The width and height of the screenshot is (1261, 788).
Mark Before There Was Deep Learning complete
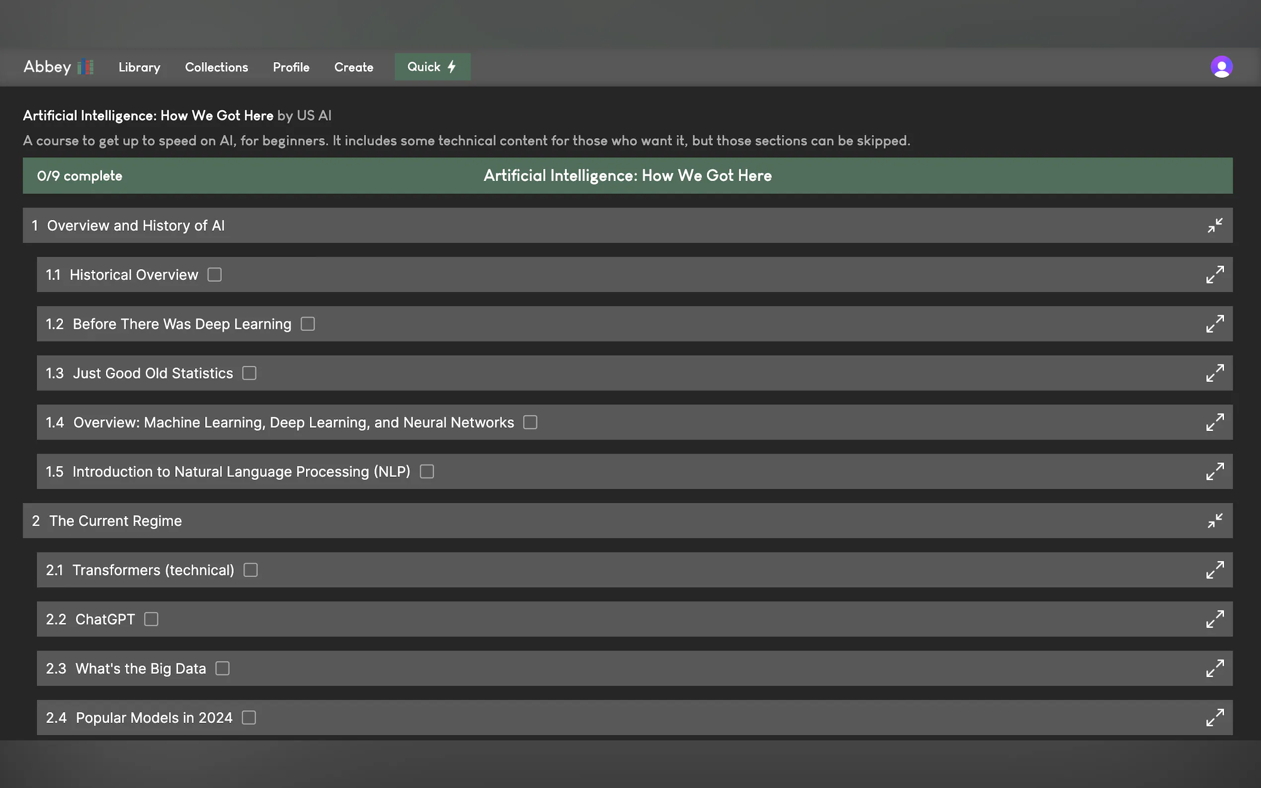(308, 324)
